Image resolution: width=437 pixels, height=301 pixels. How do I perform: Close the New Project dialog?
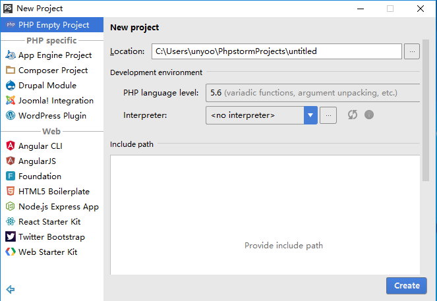[421, 9]
